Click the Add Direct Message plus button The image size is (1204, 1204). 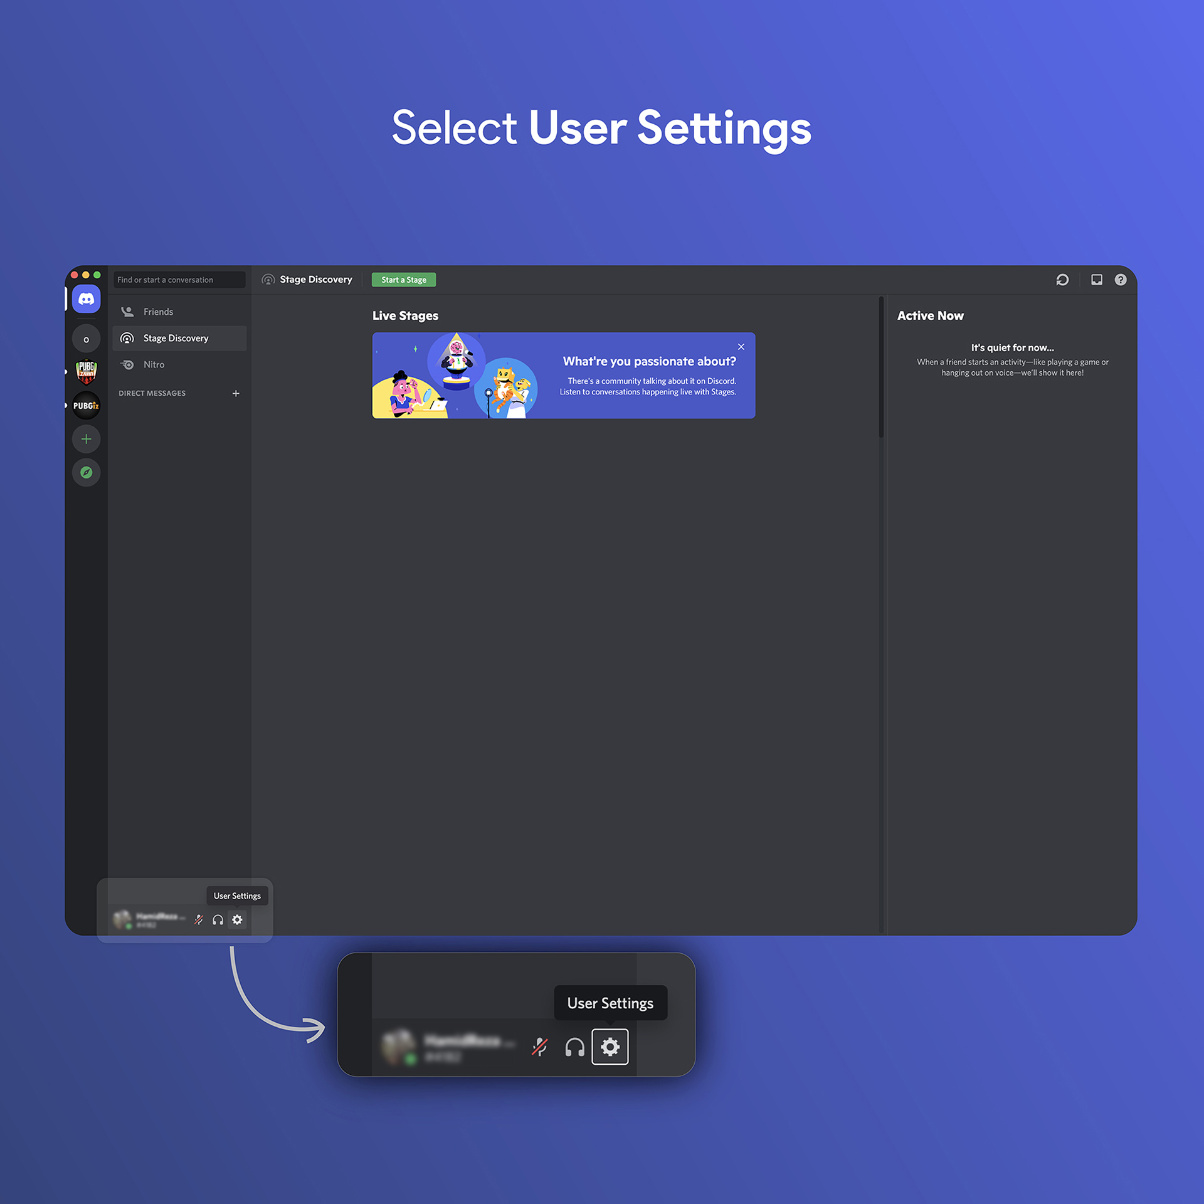[235, 393]
